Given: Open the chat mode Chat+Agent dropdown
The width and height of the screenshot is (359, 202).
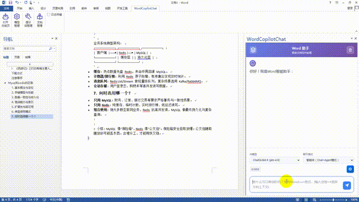Looking at the screenshot, I should pos(329,160).
